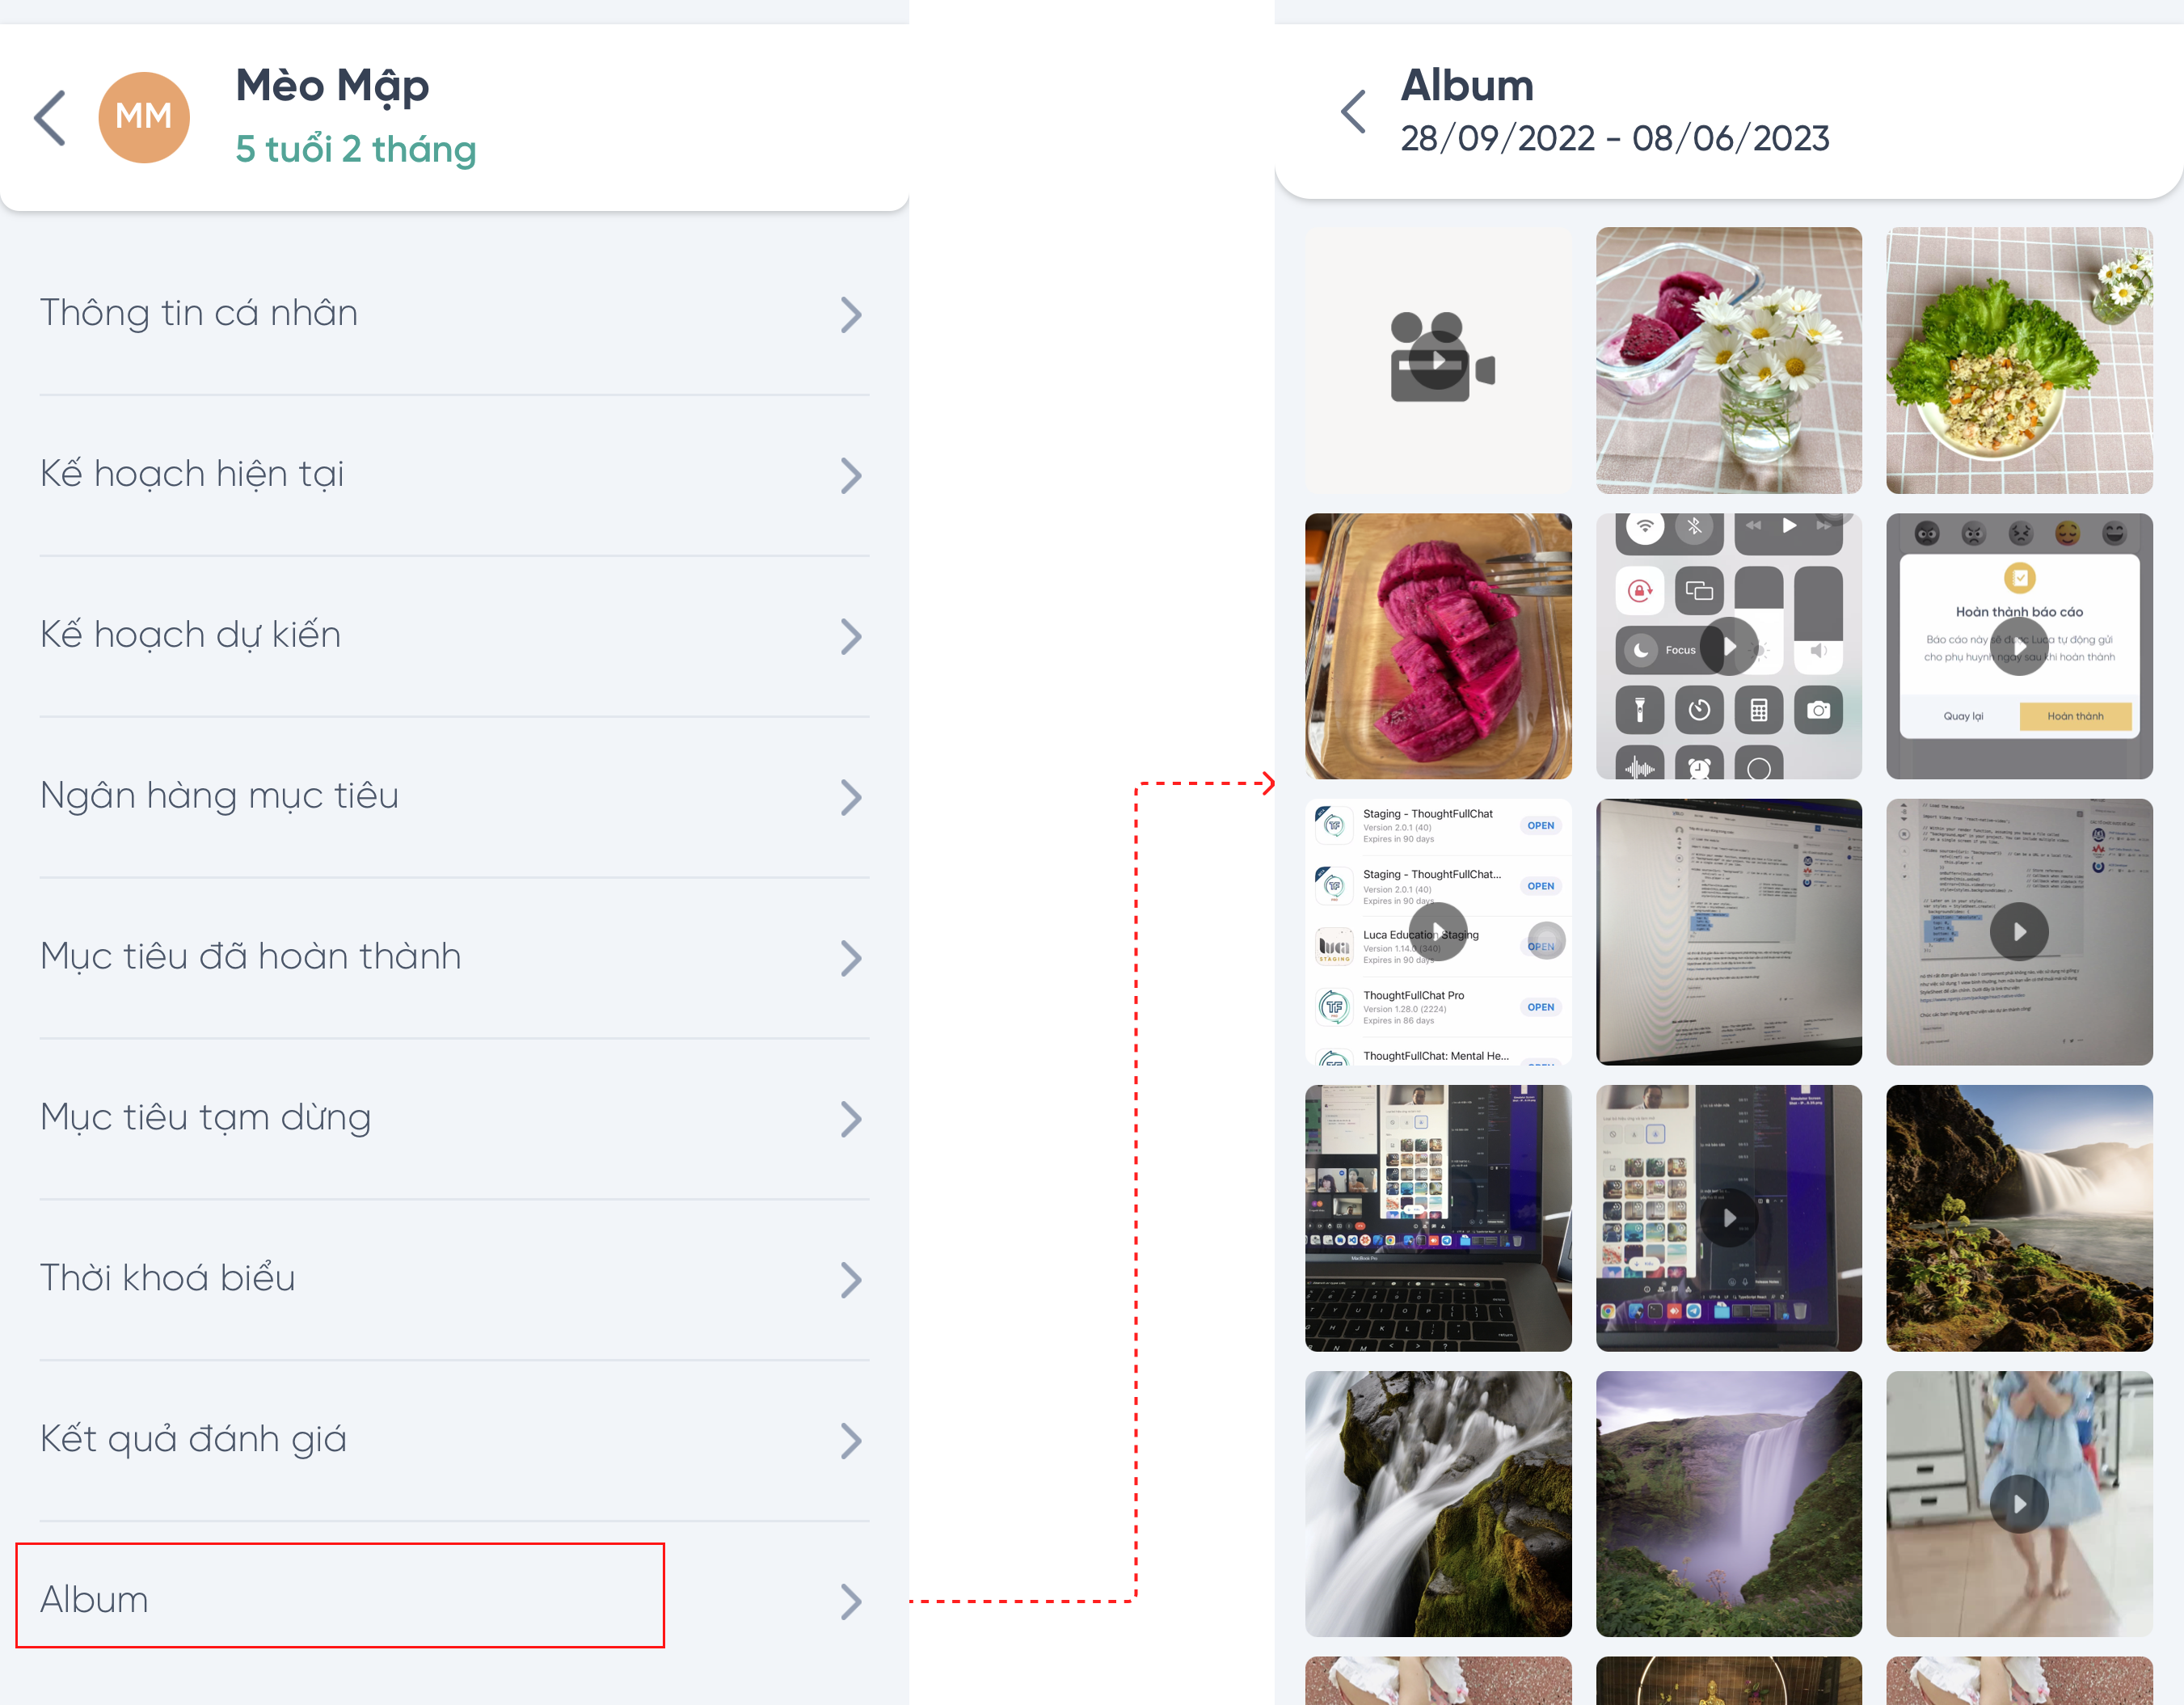
Task: Open the purple-sky waterfall photo
Action: tap(1728, 1504)
